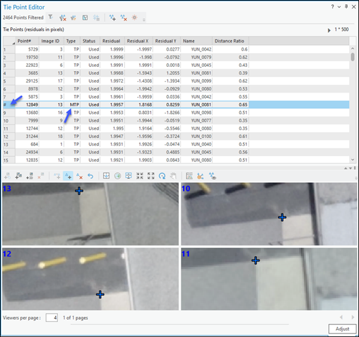The width and height of the screenshot is (359, 337).
Task: Click the filter refresh icon with orange arrow
Action: coord(73,17)
